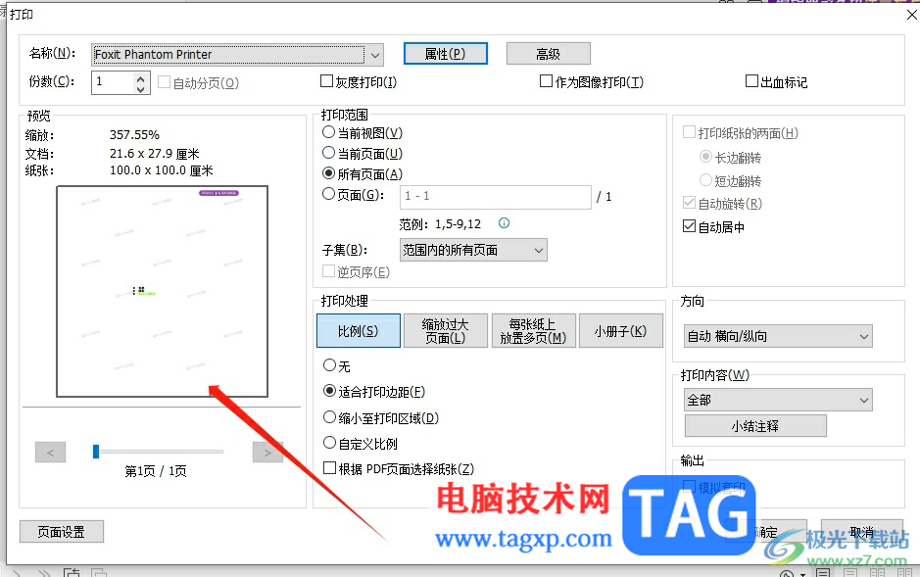Image resolution: width=920 pixels, height=577 pixels.
Task: Select 当前页面(U) current page radio
Action: click(x=328, y=153)
